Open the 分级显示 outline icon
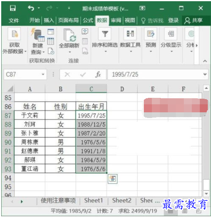211x217 pixels. click(x=171, y=34)
